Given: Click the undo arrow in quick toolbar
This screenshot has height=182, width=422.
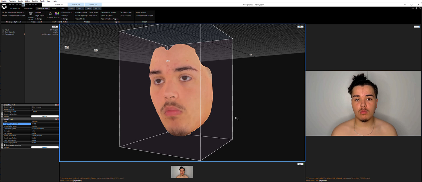Looking at the screenshot, I should [x=36, y=5].
